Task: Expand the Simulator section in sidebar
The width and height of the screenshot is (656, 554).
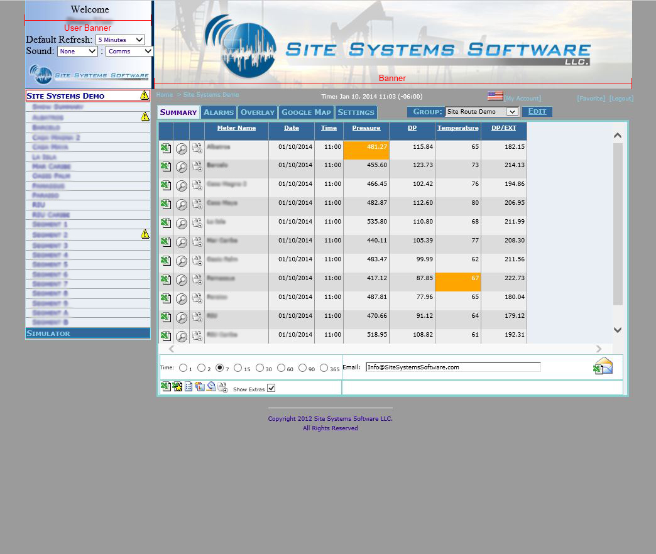Action: click(x=88, y=334)
